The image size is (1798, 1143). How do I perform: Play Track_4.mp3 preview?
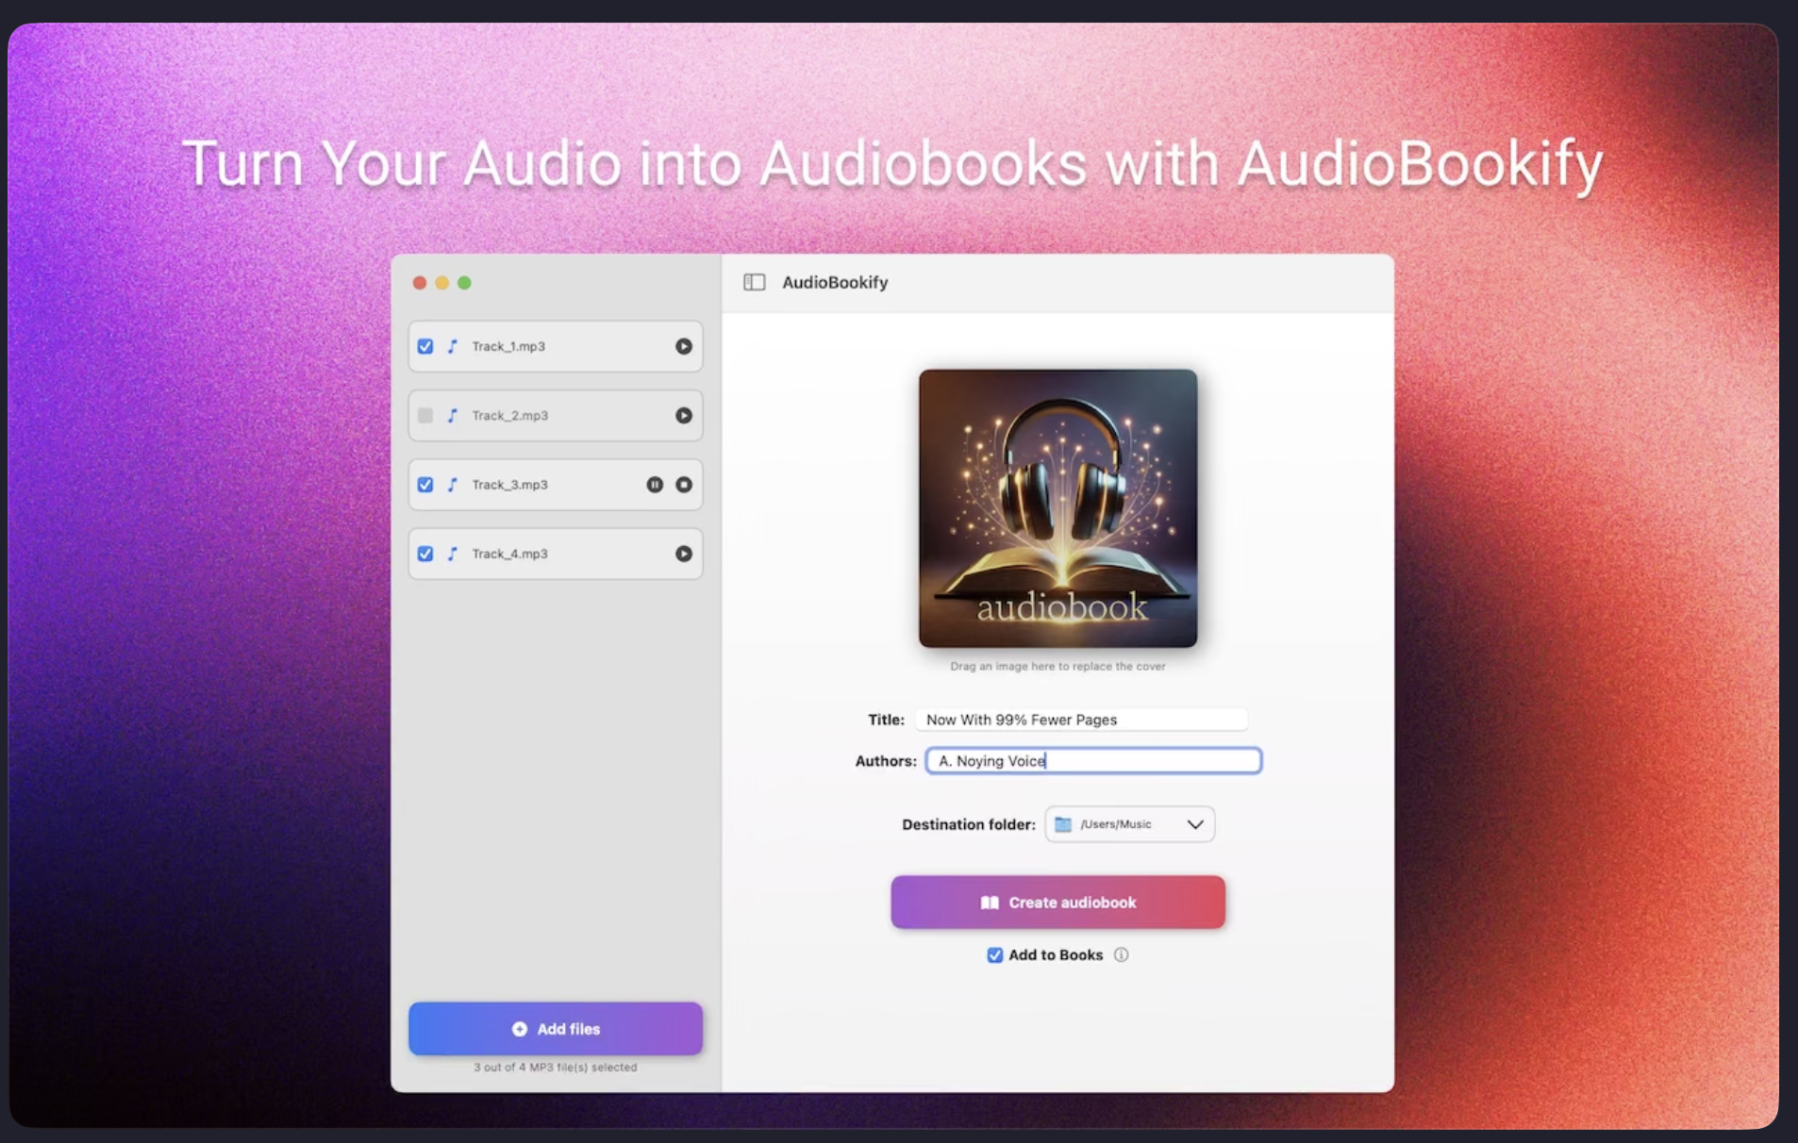click(683, 554)
